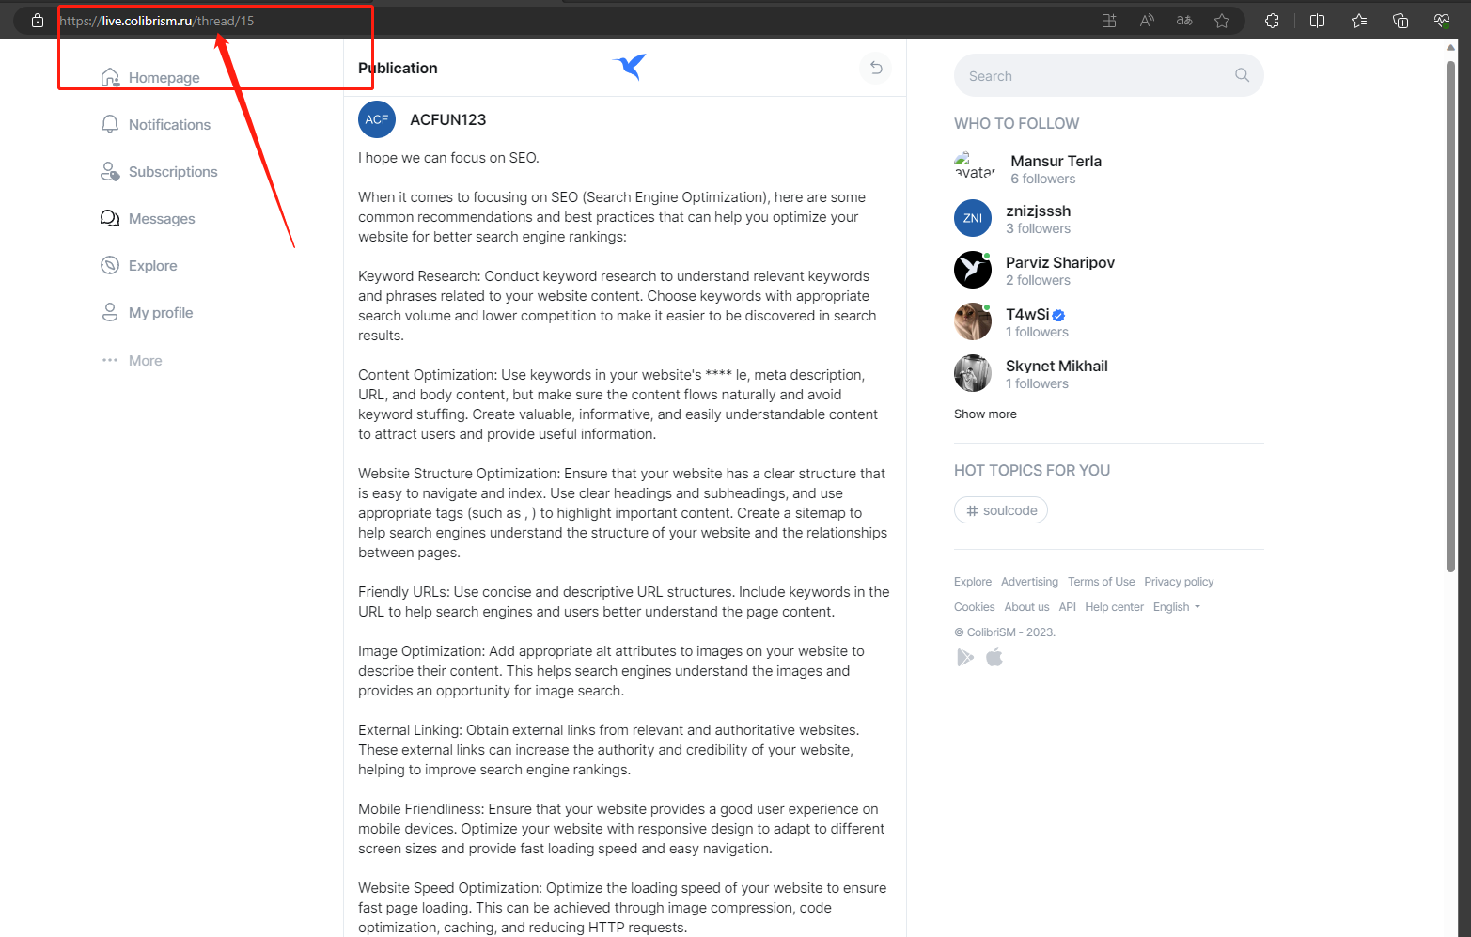Click the split screen browser icon
Viewport: 1471px width, 937px height.
1317,21
